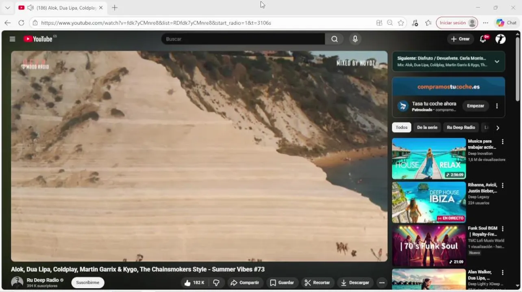
Task: Show more filter chips with right arrow
Action: tap(498, 128)
